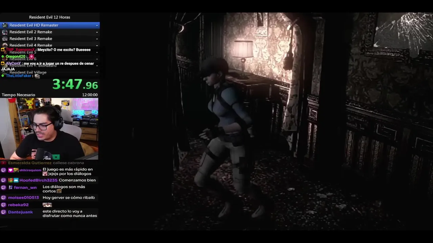Image resolution: width=433 pixels, height=243 pixels.
Task: Click the HoofedBirch3235 username in chat
Action: [38, 180]
